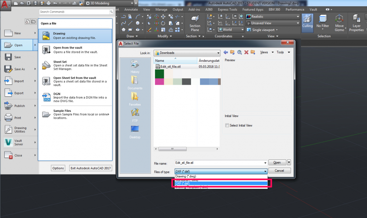Click the Back arrow in Select File dialog
Image resolution: width=367 pixels, height=218 pixels.
coord(226,52)
